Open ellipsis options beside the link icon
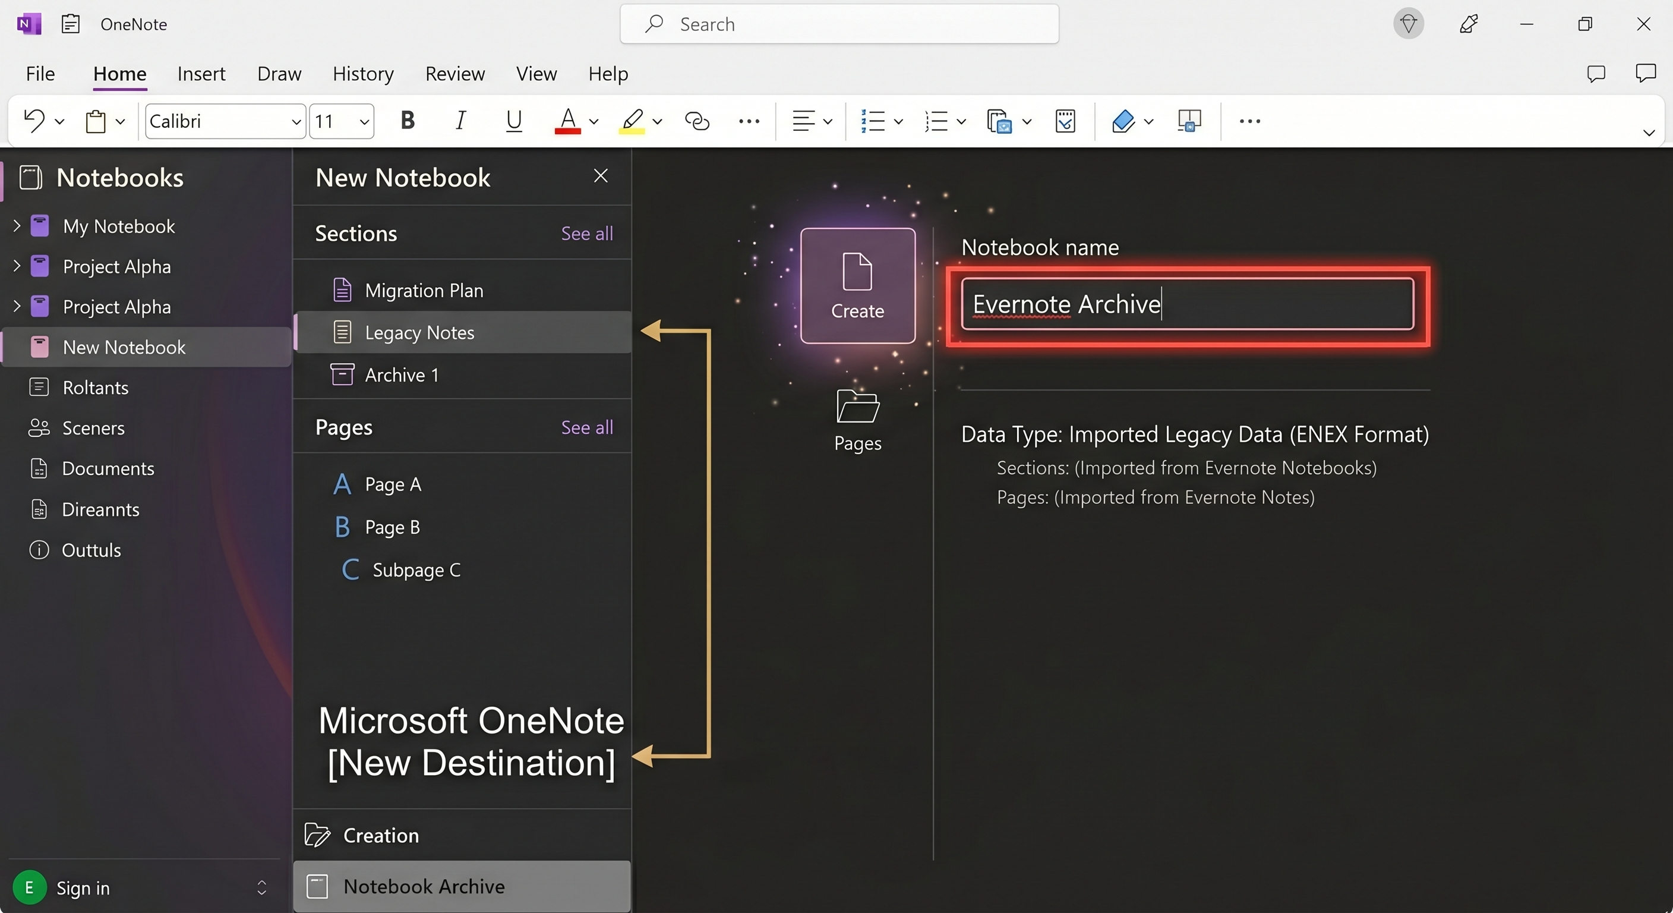This screenshot has width=1673, height=913. (749, 121)
